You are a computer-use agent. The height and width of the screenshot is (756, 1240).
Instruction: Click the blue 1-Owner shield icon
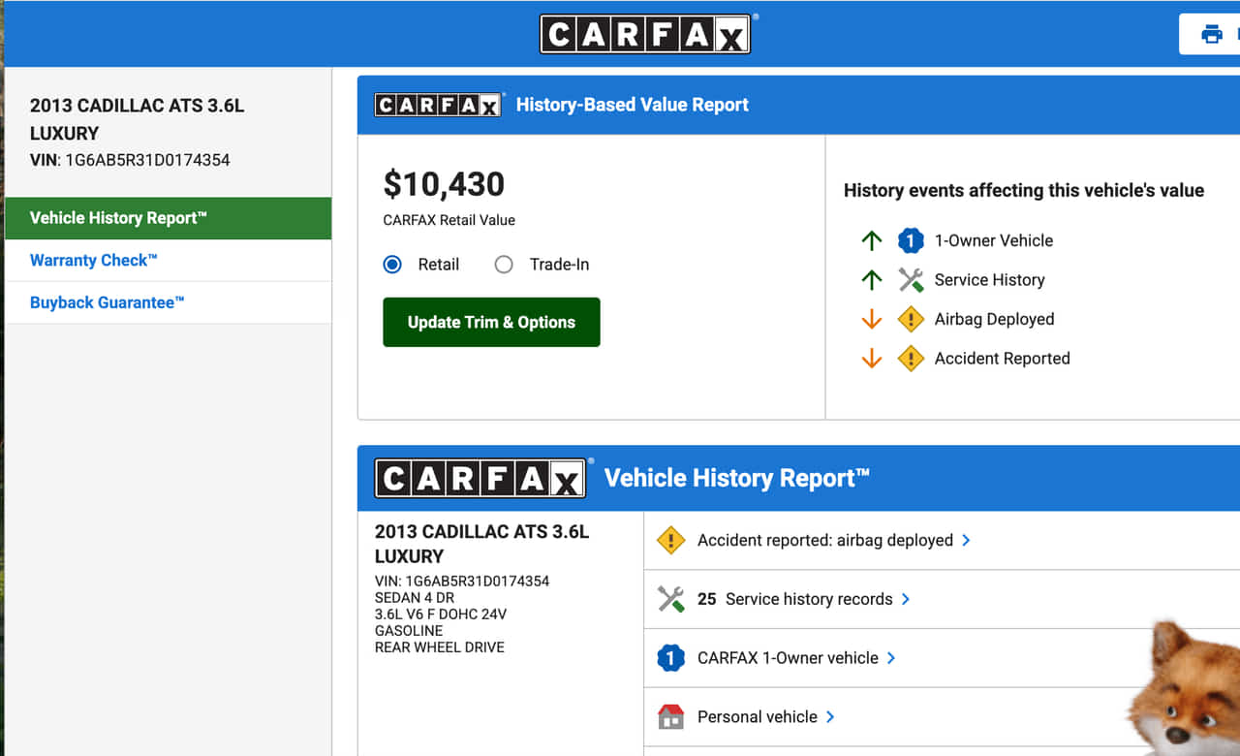[x=911, y=240]
